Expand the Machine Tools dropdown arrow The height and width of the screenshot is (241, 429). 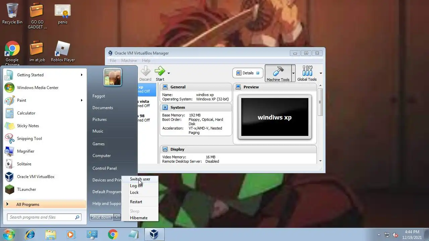[293, 73]
